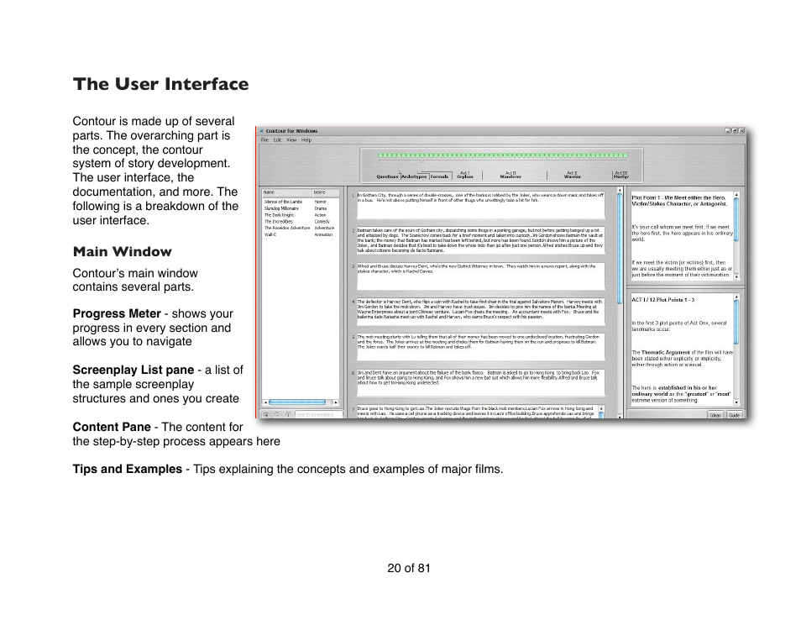
Task: Click the ACT I / 12 Plot Points panel down arrow
Action: [736, 403]
